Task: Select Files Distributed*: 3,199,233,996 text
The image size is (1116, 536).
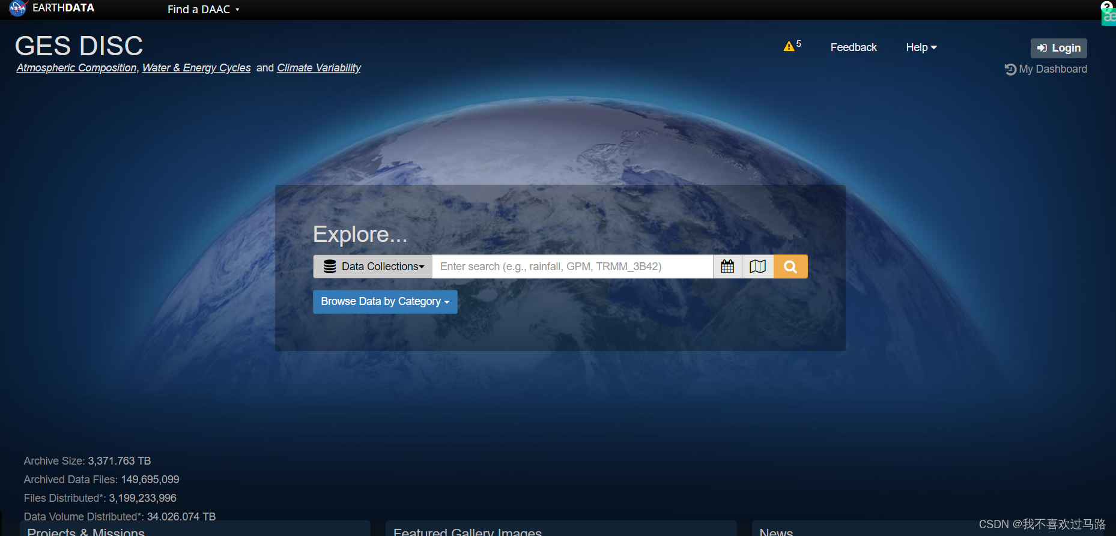Action: click(x=100, y=498)
